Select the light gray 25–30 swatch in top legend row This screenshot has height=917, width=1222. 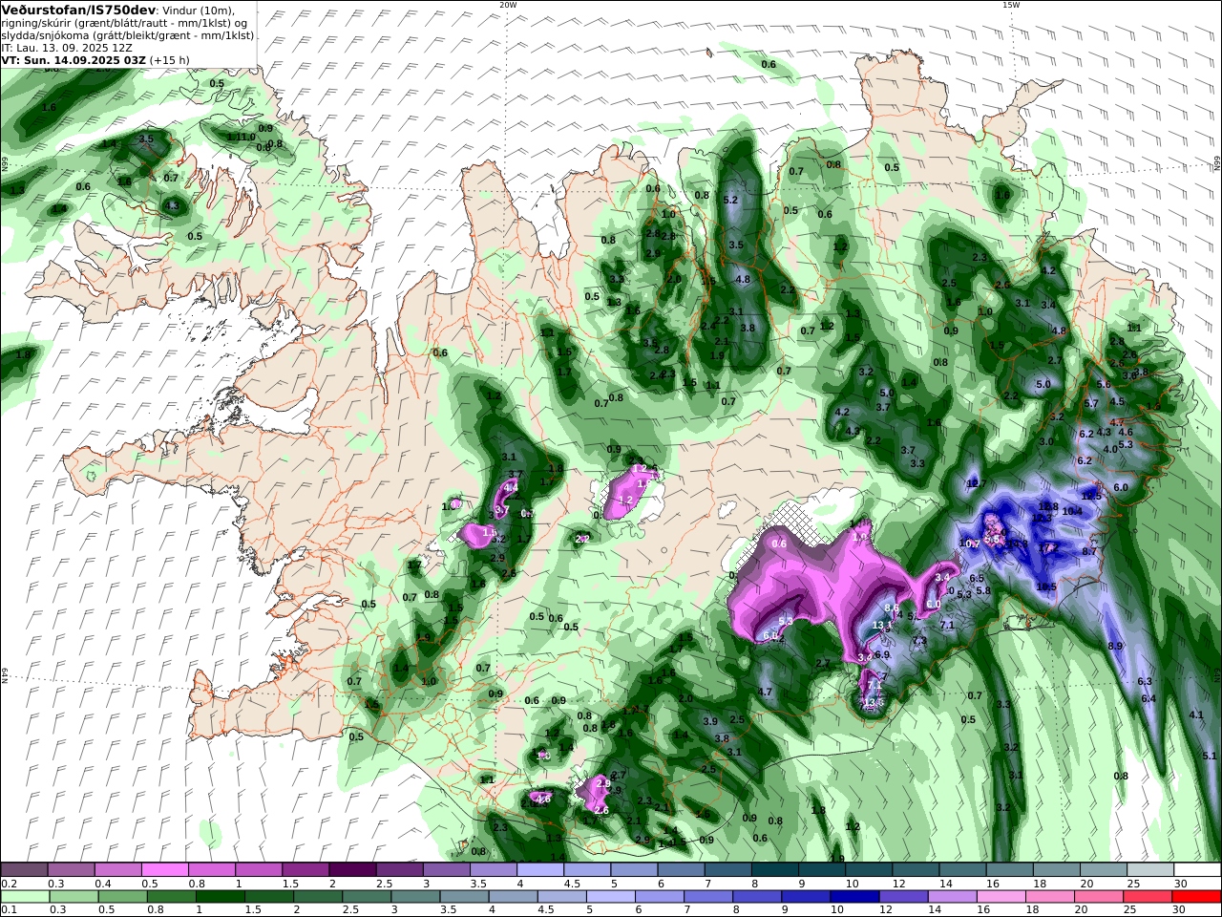pos(1150,869)
